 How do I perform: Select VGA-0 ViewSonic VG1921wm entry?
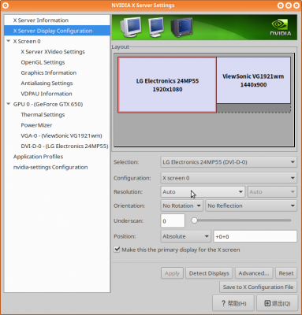pos(62,135)
